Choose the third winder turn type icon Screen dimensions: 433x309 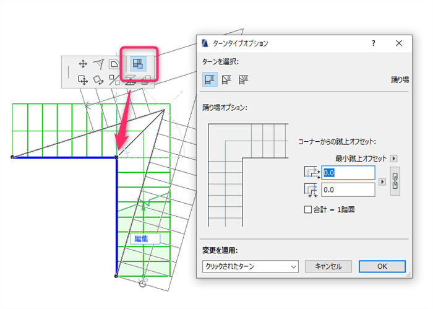point(243,80)
